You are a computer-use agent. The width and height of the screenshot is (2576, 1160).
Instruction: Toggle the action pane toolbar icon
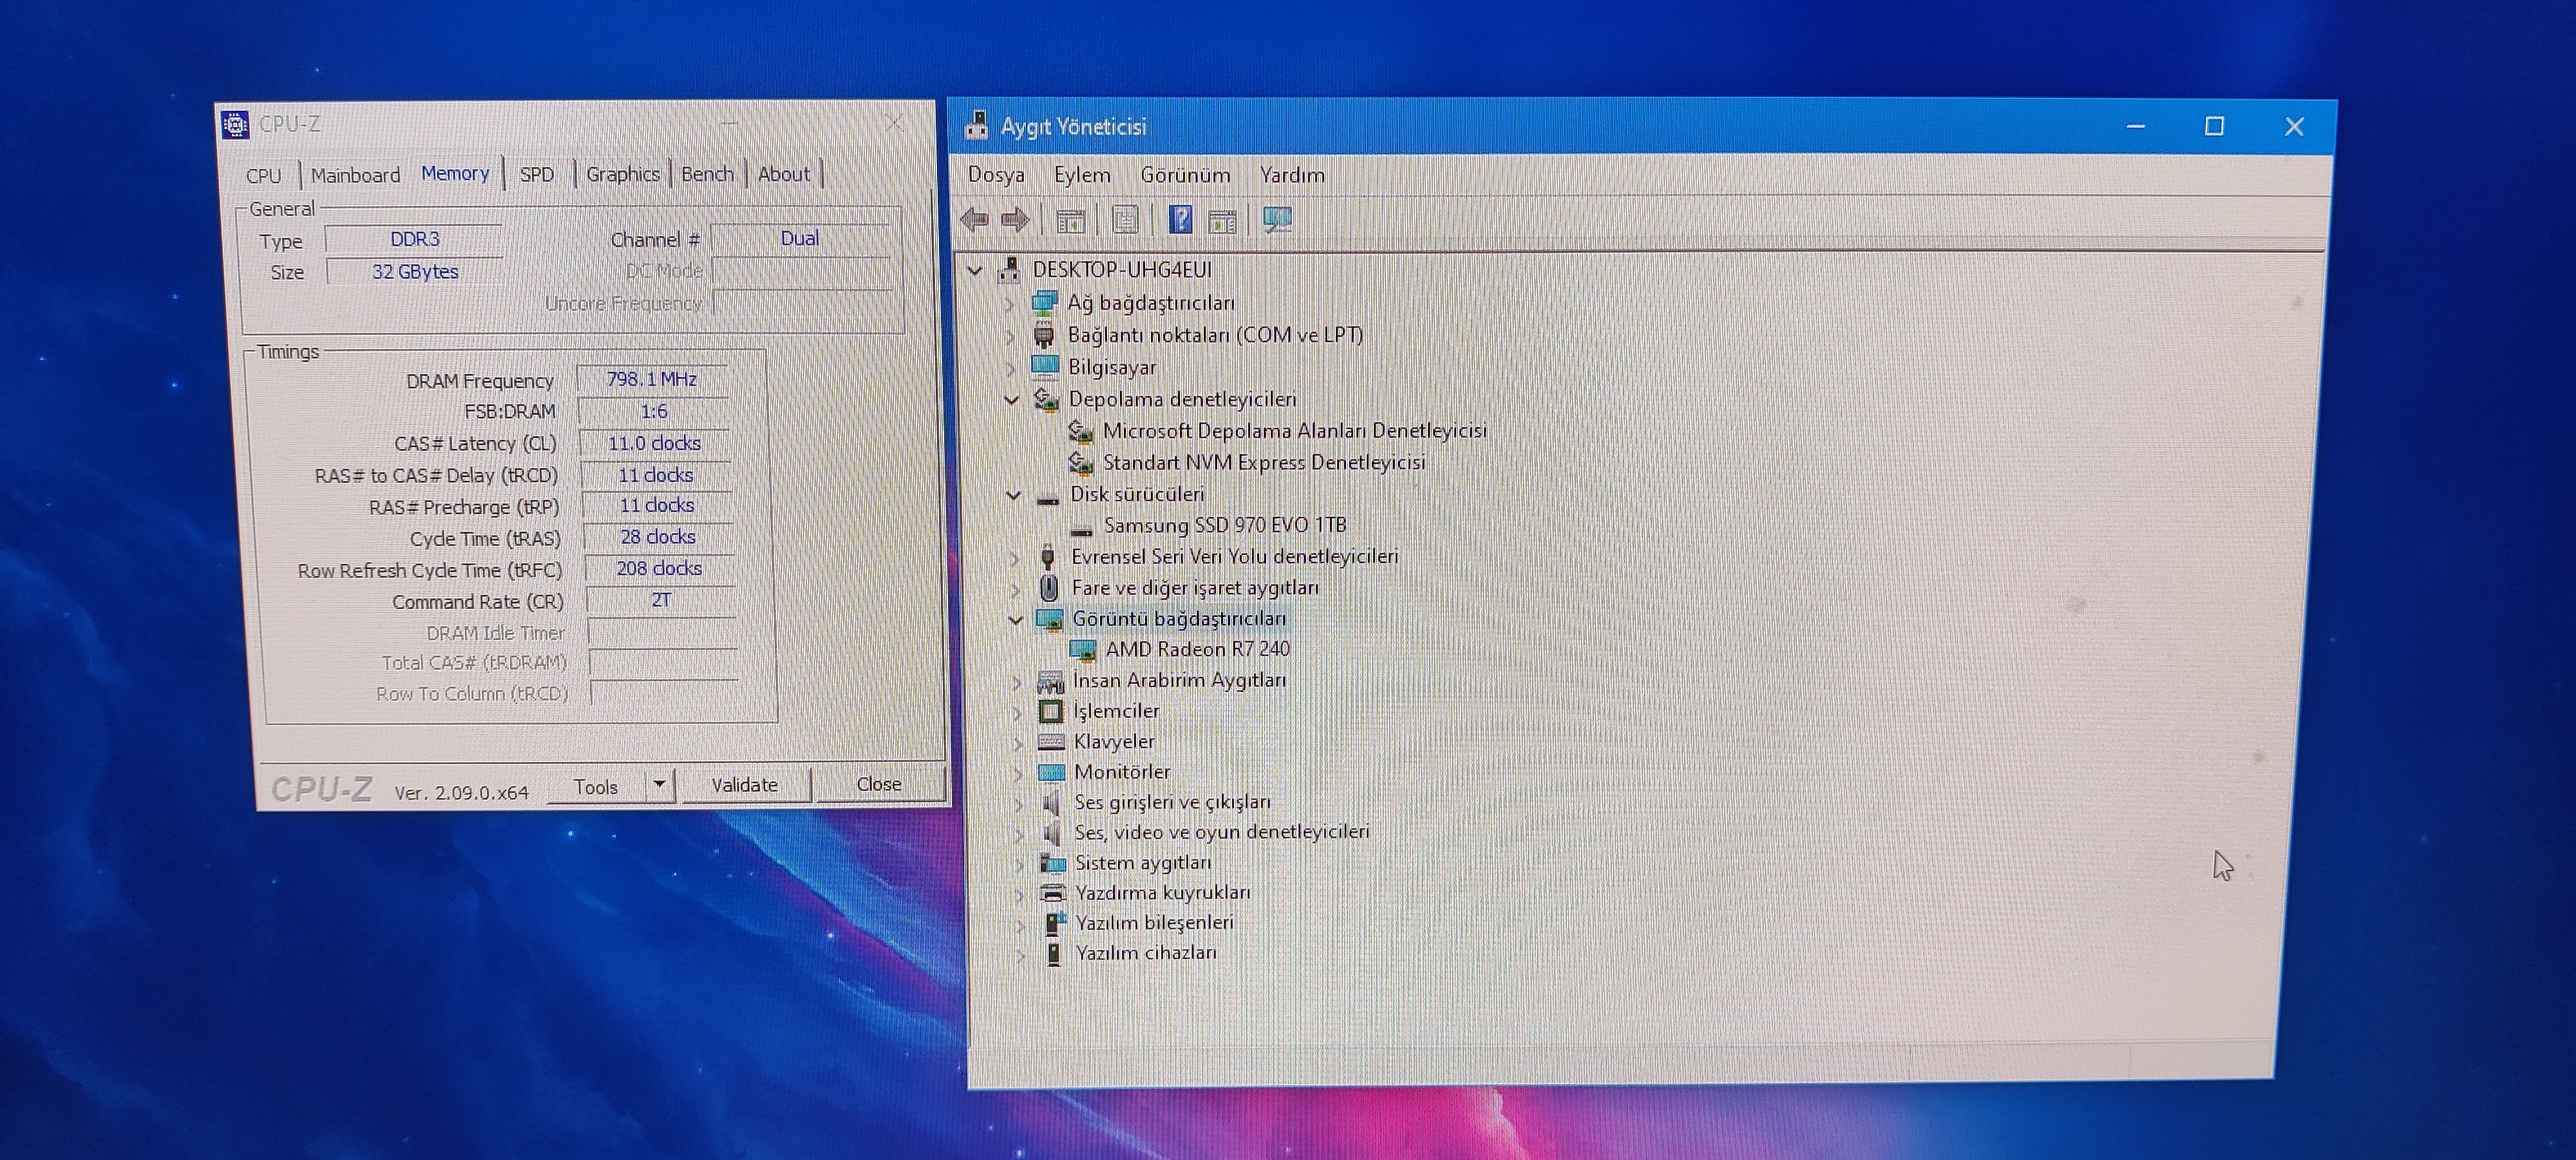click(1222, 220)
